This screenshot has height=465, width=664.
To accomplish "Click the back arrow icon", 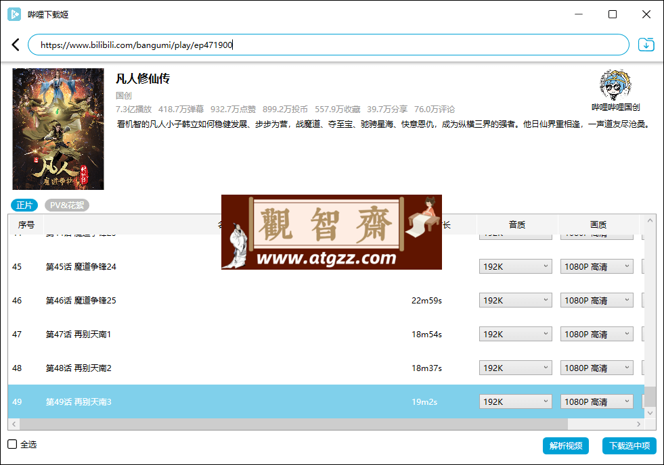I will point(16,45).
